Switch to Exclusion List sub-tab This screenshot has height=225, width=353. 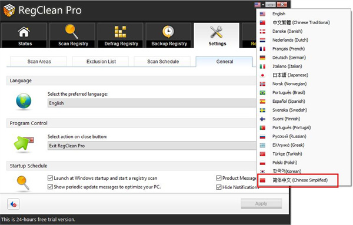click(x=101, y=62)
